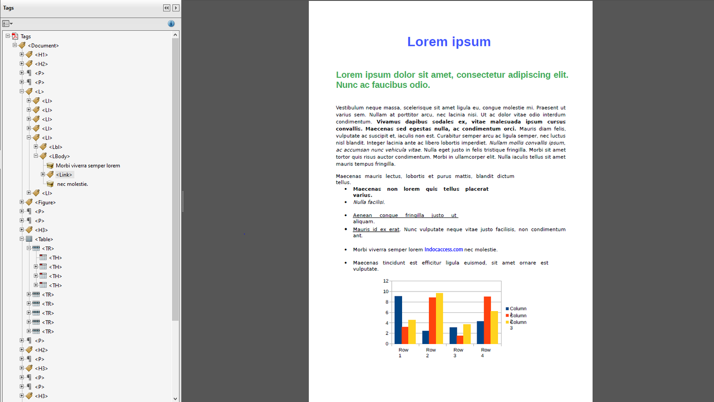Select the 'Morbi viverra semper lorem' content icon
This screenshot has height=402, width=714.
50,165
